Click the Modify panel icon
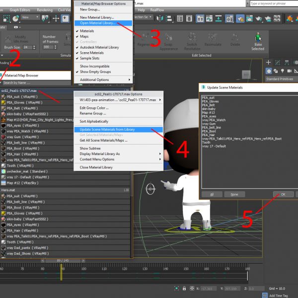298x298 pixels. tap(278, 63)
